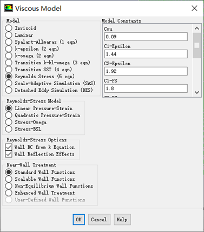This screenshot has height=232, width=204.
Task: Select k-epsilon (2 eqn) model
Action: coord(9,49)
